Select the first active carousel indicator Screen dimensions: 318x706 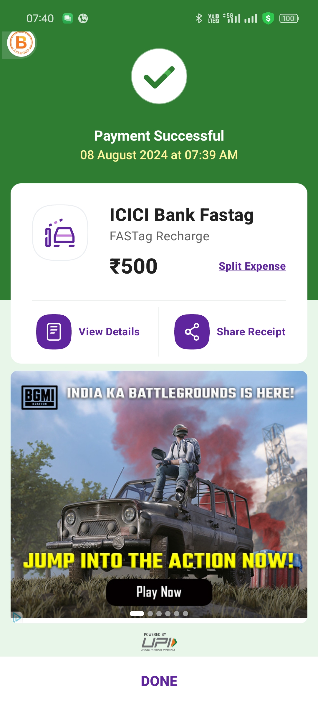137,613
